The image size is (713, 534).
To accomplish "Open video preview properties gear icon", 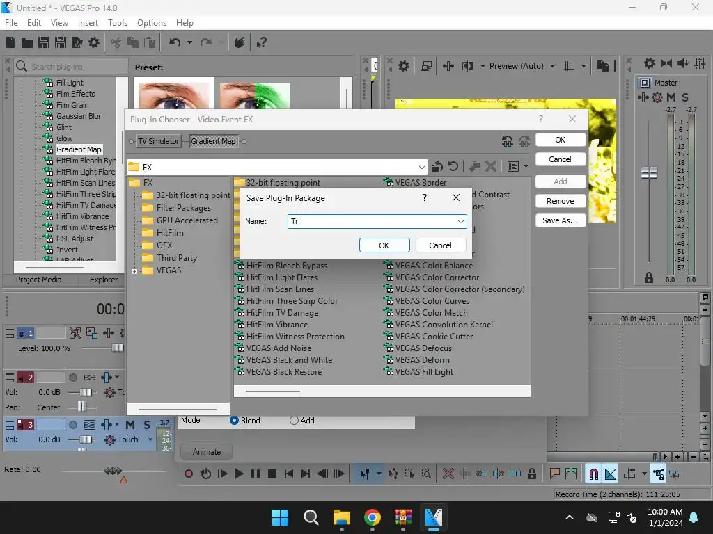I will click(404, 66).
